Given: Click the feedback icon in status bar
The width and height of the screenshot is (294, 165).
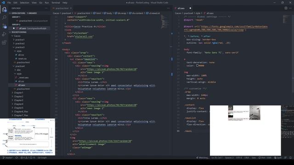Looking at the screenshot, I should tap(285, 158).
